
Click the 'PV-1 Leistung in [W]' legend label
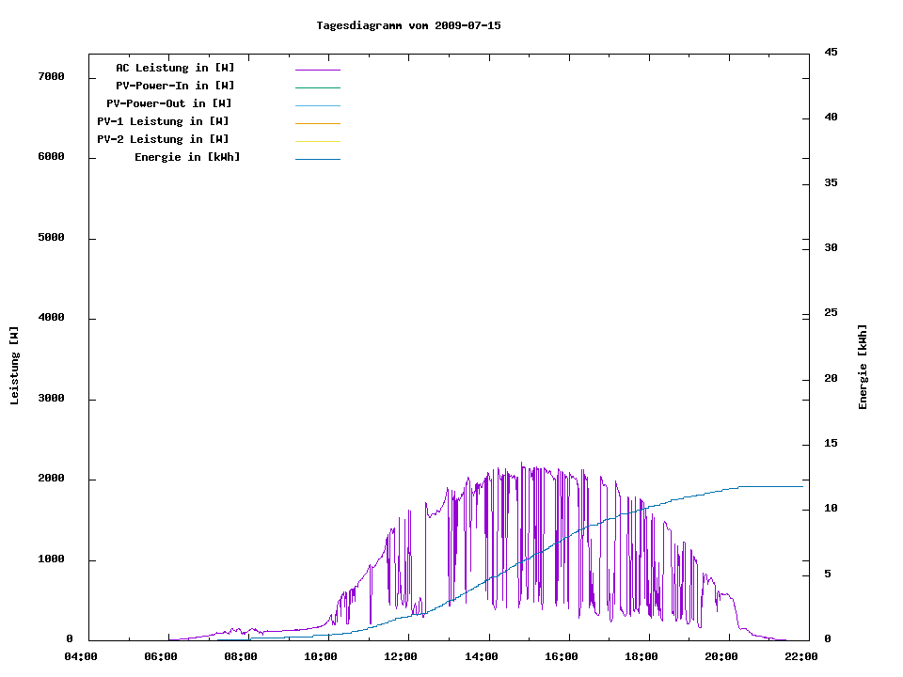163,121
